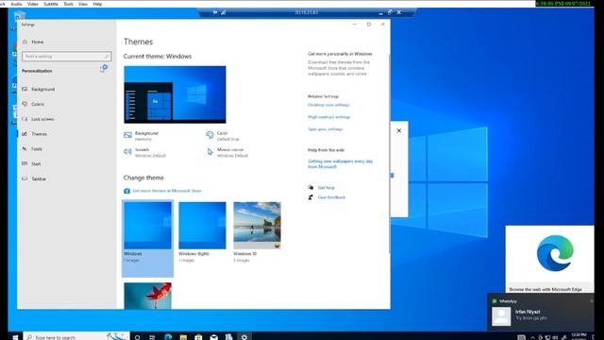Click Get help link
604x340 pixels.
click(x=326, y=188)
